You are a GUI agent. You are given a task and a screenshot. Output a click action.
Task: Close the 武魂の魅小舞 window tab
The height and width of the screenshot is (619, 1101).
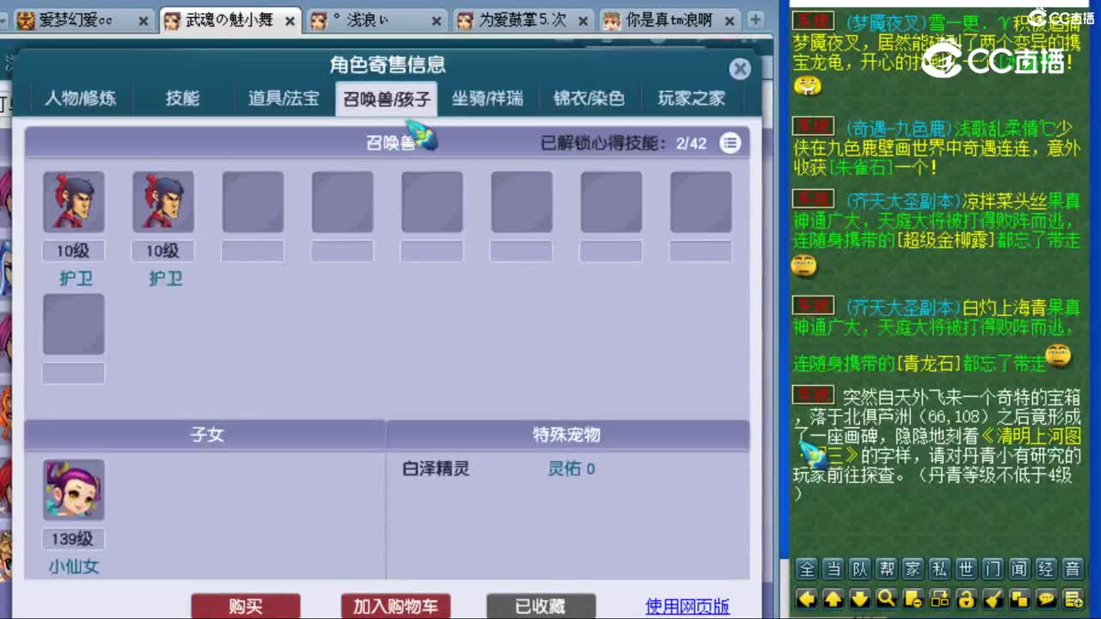point(290,21)
